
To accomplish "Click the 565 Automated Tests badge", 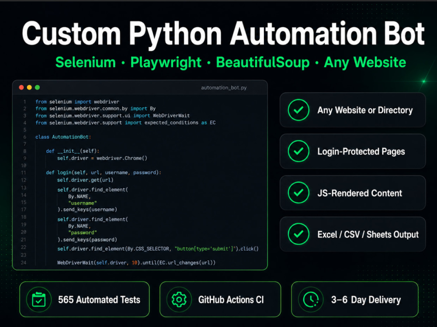I will (x=84, y=299).
